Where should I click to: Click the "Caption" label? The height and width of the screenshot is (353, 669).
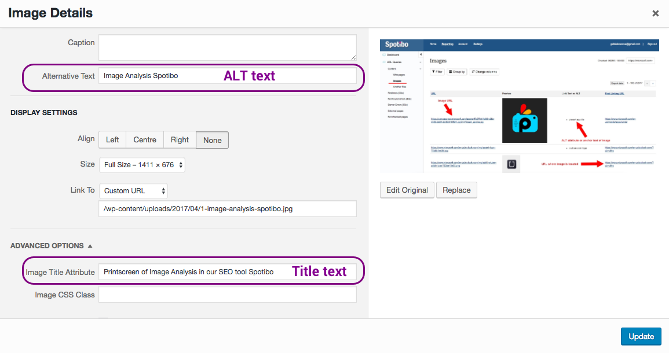(81, 43)
